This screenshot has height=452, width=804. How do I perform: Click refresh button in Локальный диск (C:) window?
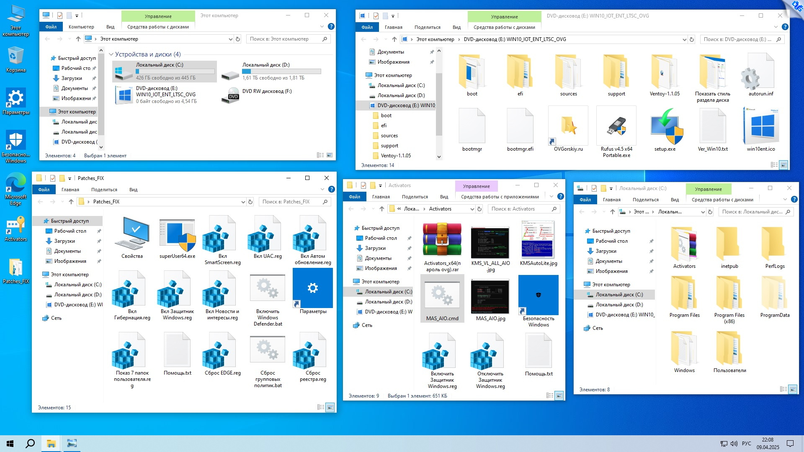click(x=710, y=212)
